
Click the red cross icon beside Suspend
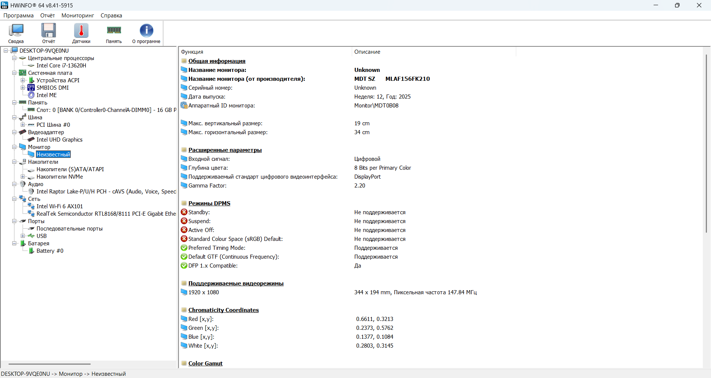pos(184,221)
